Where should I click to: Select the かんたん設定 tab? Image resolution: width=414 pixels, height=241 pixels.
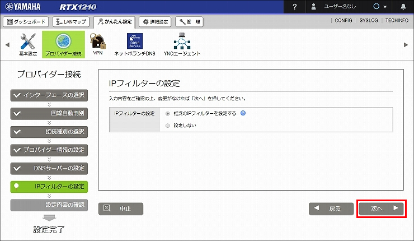tap(115, 22)
